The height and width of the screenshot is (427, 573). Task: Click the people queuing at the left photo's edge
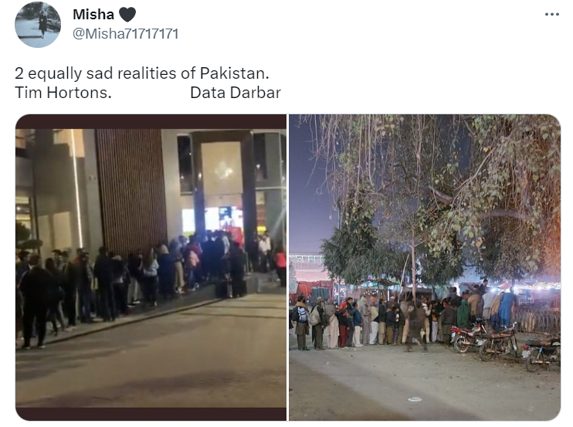pos(35,300)
